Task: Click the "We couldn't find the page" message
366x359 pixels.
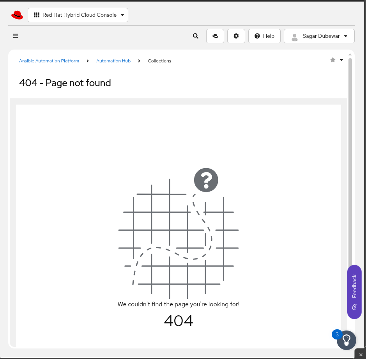Action: [x=179, y=304]
